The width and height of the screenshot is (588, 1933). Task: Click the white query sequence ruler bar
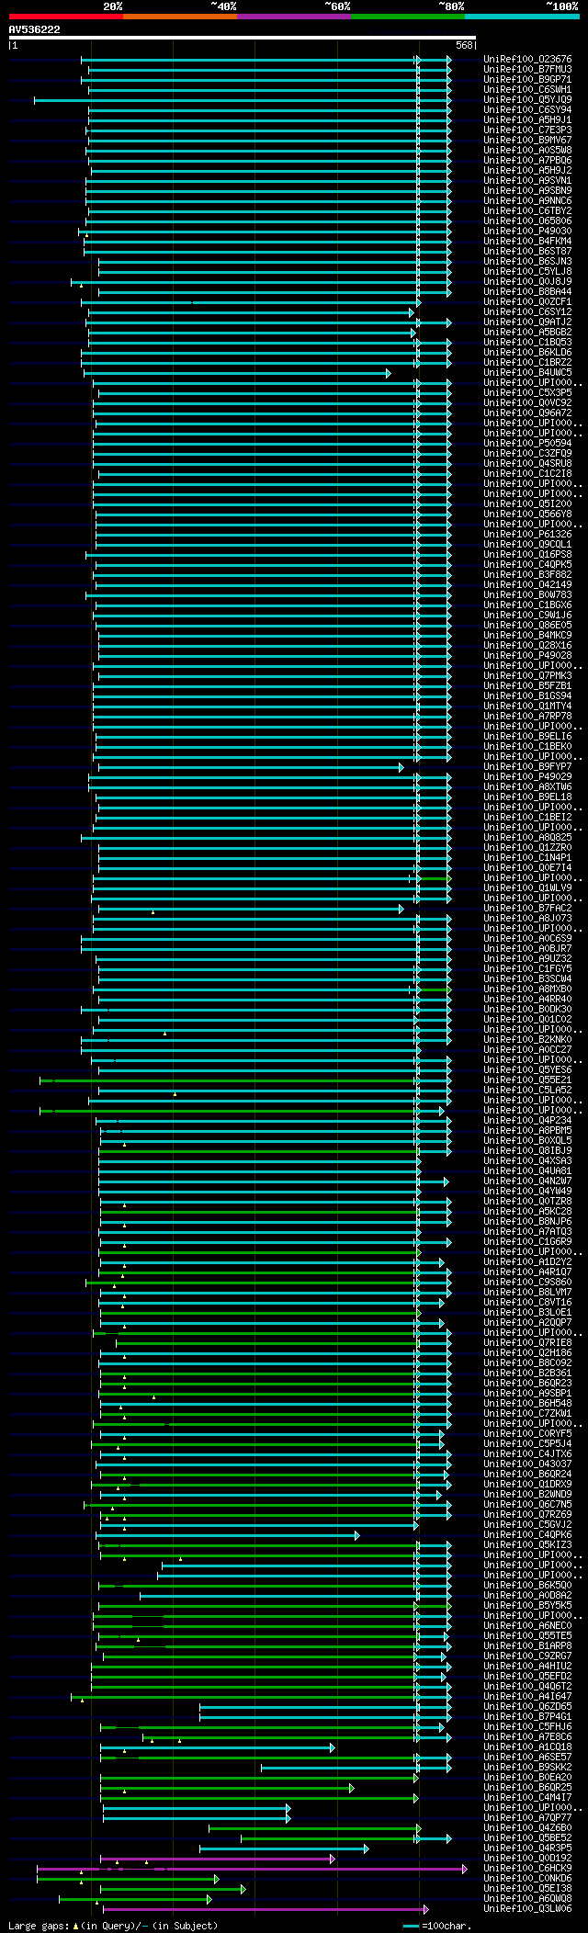(243, 38)
